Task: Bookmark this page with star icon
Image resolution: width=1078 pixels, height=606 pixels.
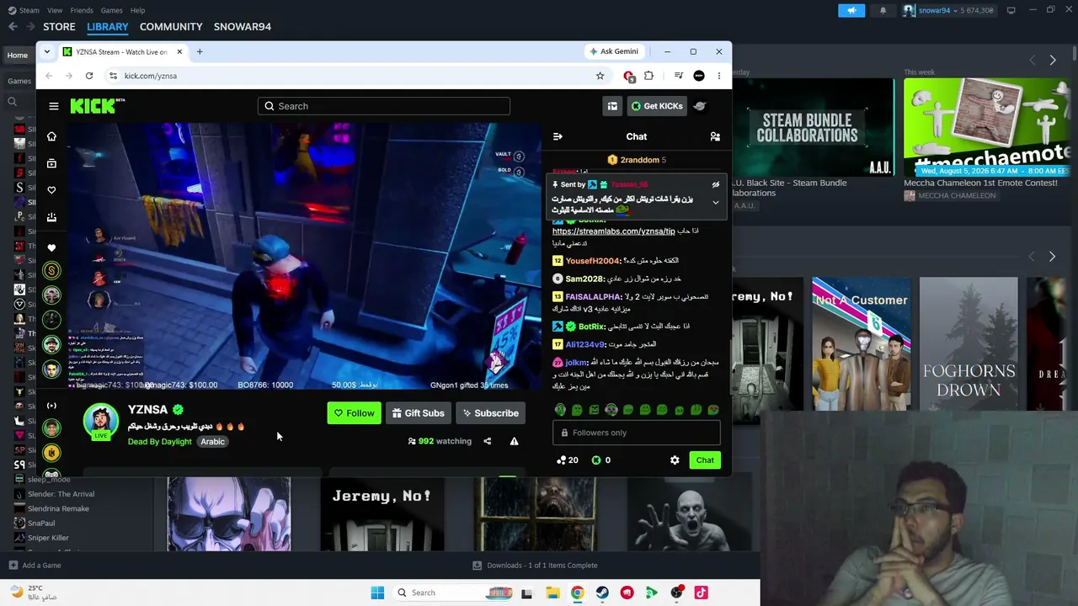Action: pos(600,76)
